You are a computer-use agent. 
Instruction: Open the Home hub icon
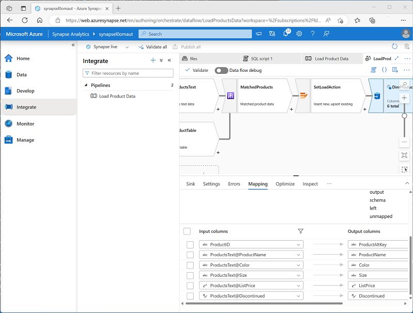[9, 58]
